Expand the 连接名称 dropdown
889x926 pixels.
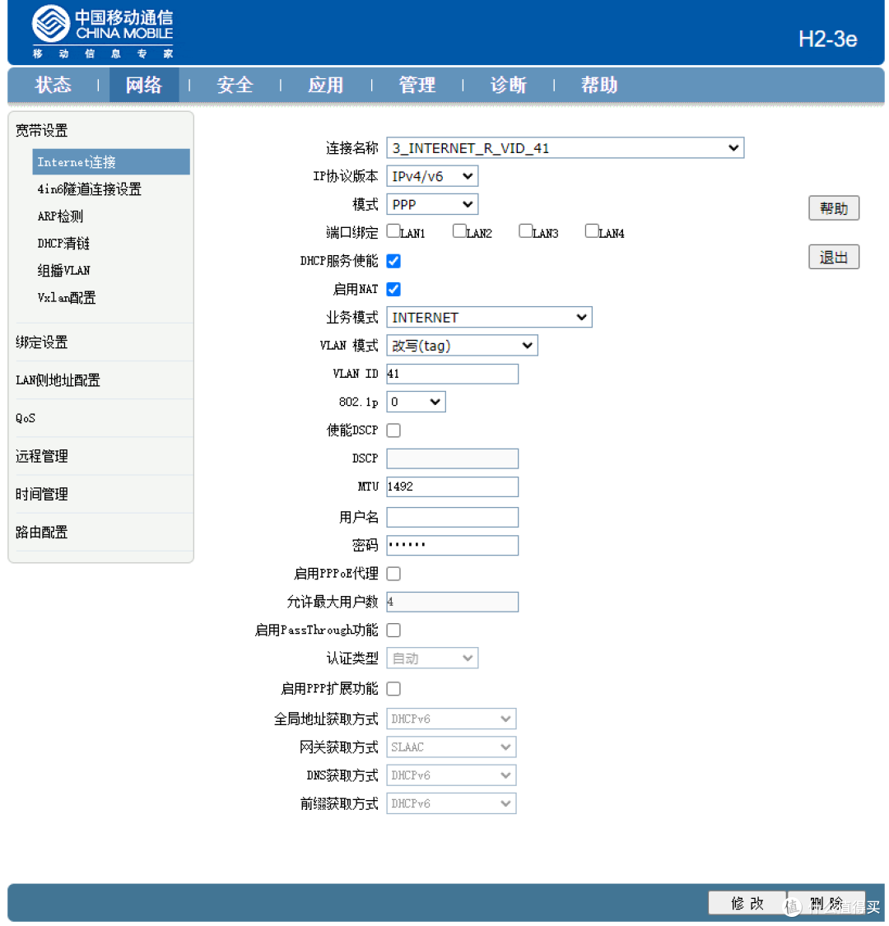pos(566,147)
